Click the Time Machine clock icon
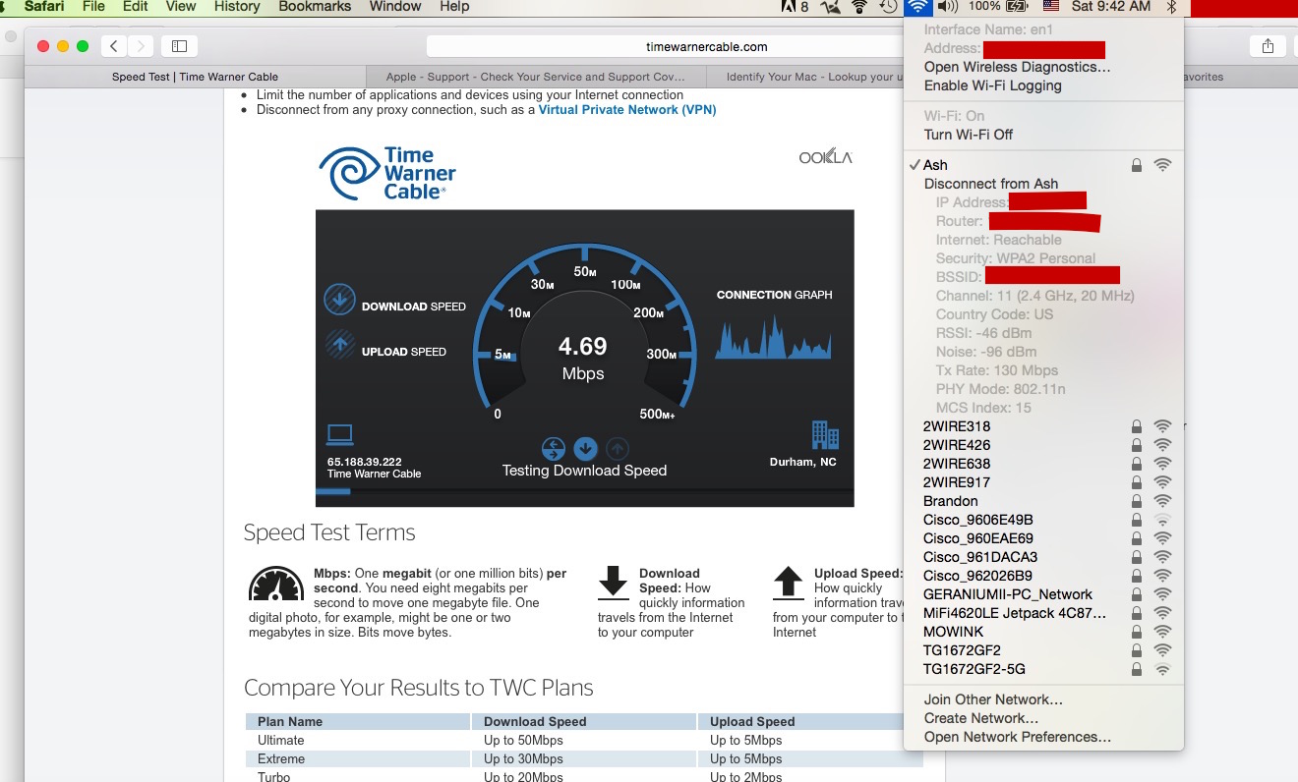The width and height of the screenshot is (1298, 782). pyautogui.click(x=888, y=7)
